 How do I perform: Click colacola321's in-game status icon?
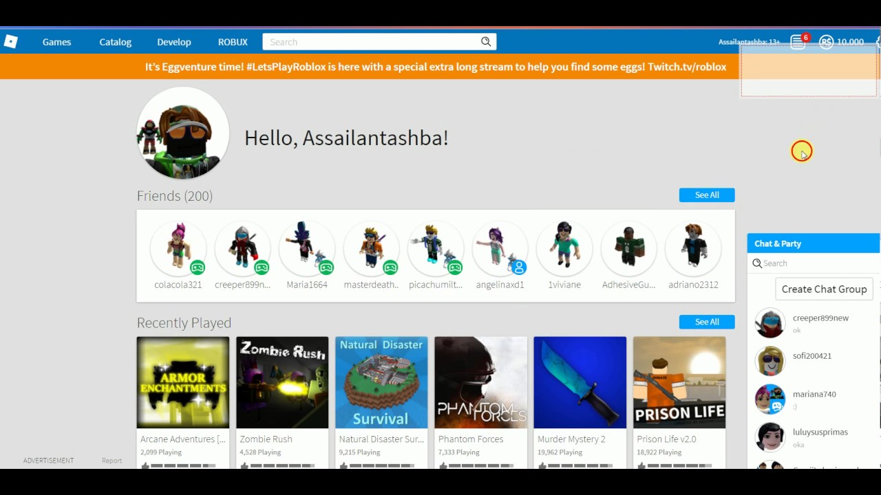pyautogui.click(x=198, y=267)
